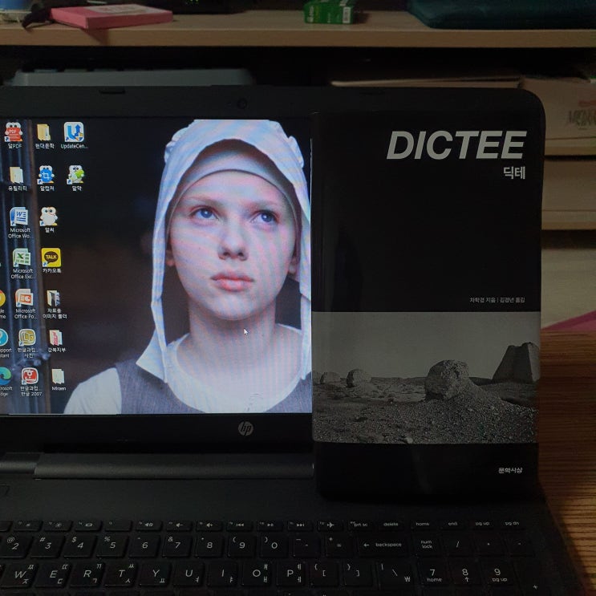Open the 자료용 이미지 폴더 folder

(x=55, y=305)
